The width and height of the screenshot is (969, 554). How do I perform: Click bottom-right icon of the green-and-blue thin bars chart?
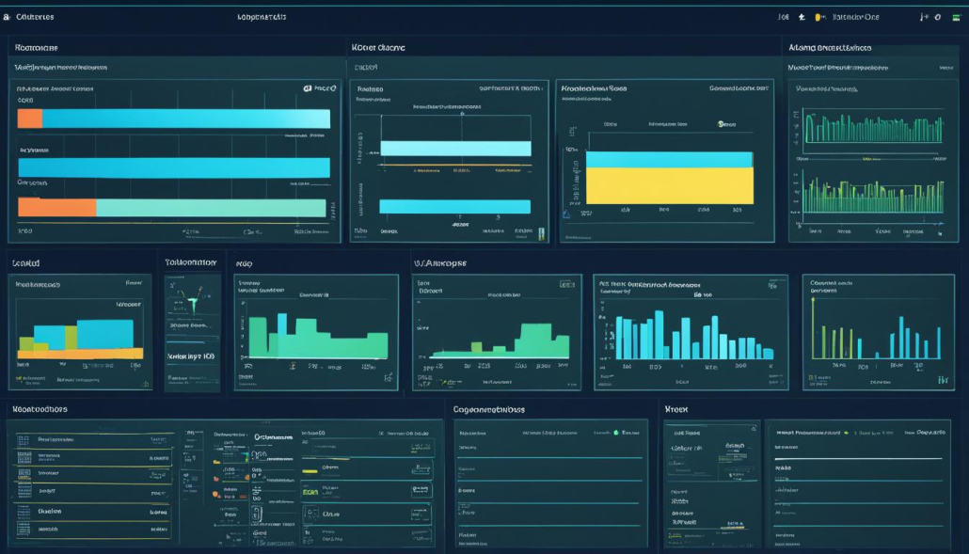[x=943, y=380]
